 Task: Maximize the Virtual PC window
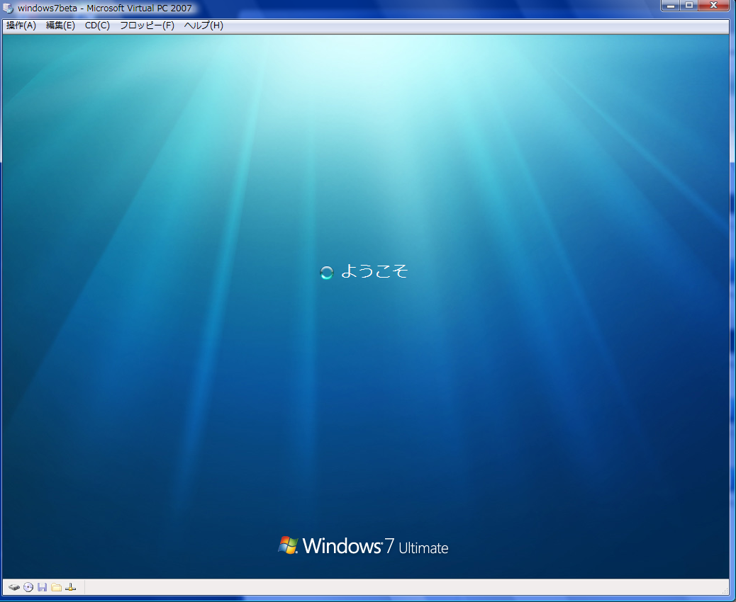point(689,5)
